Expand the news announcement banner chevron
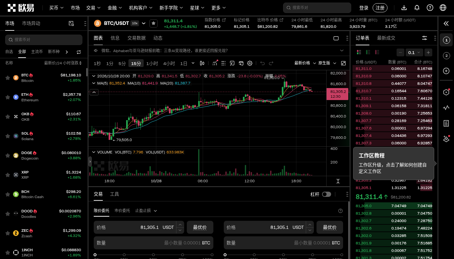 pyautogui.click(x=342, y=51)
